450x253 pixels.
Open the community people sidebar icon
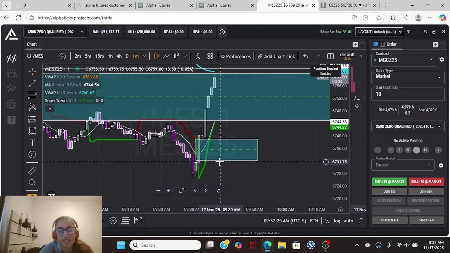pos(11,73)
